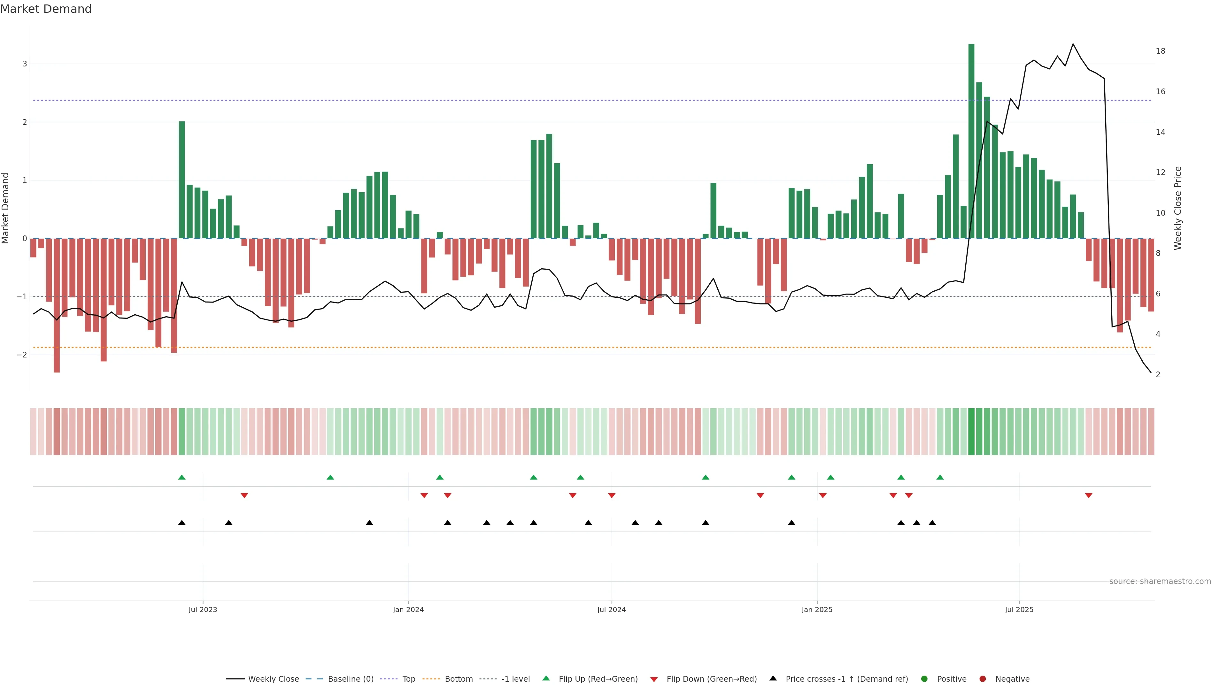Click the Negative red dot legend icon

983,679
